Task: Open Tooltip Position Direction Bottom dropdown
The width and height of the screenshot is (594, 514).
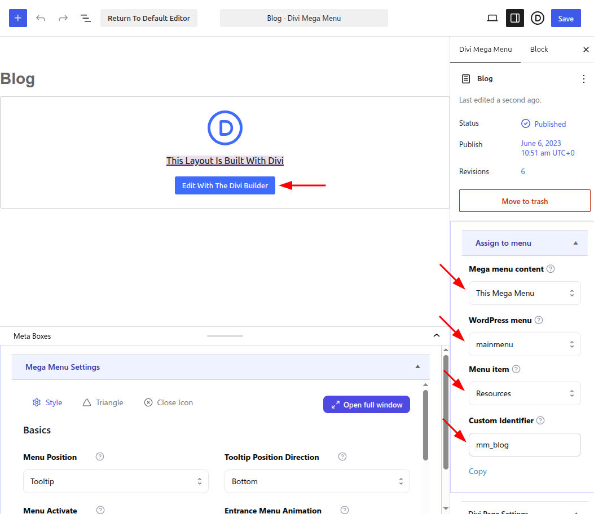Action: point(317,481)
